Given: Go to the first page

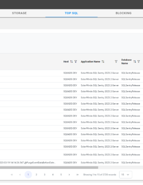Looking at the screenshot, I should pos(12,175).
